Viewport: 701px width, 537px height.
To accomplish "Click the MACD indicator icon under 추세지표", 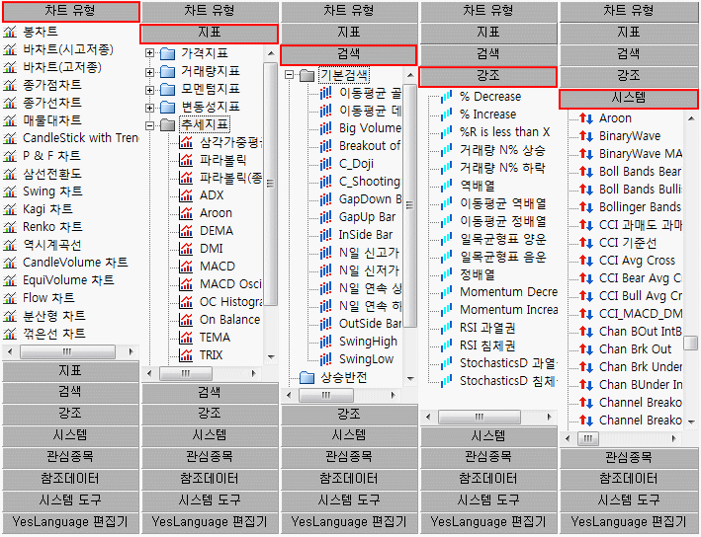I will coord(185,267).
